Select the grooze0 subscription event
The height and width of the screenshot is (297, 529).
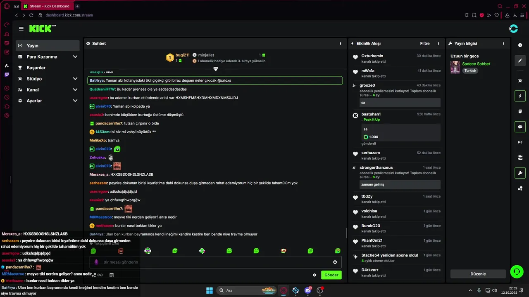click(397, 95)
